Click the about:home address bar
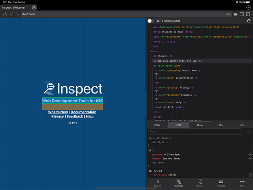Screen dimensions: 253x190 [x=126, y=14]
